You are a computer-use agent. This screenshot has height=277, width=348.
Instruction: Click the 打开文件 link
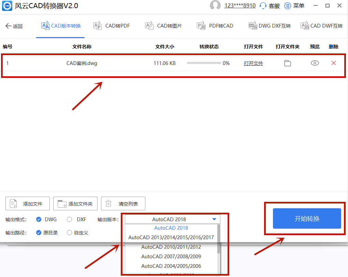pyautogui.click(x=253, y=63)
